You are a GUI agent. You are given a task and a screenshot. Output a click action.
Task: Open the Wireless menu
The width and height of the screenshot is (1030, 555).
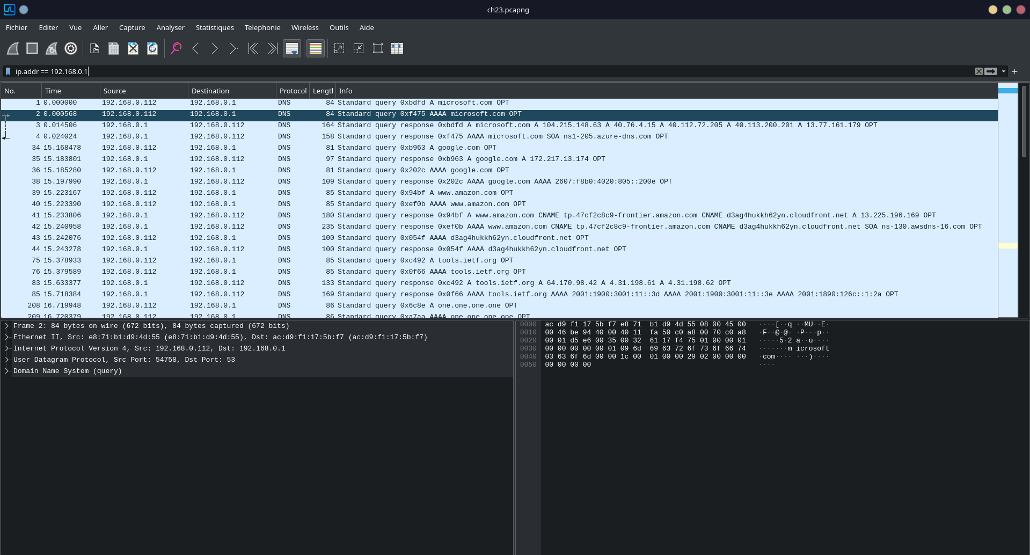point(305,27)
